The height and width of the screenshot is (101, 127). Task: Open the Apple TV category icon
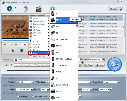[31, 44]
